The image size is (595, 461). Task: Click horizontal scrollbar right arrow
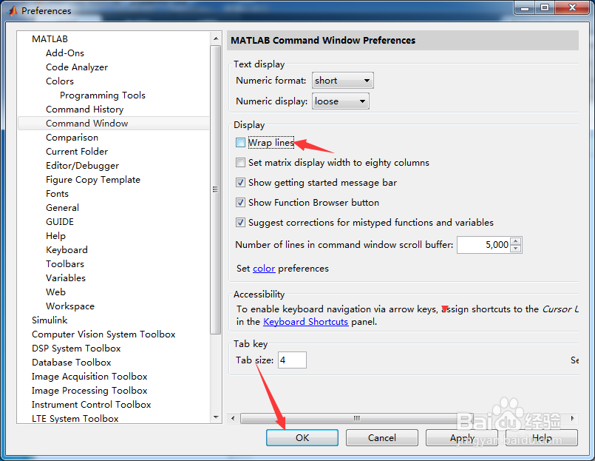pos(573,418)
